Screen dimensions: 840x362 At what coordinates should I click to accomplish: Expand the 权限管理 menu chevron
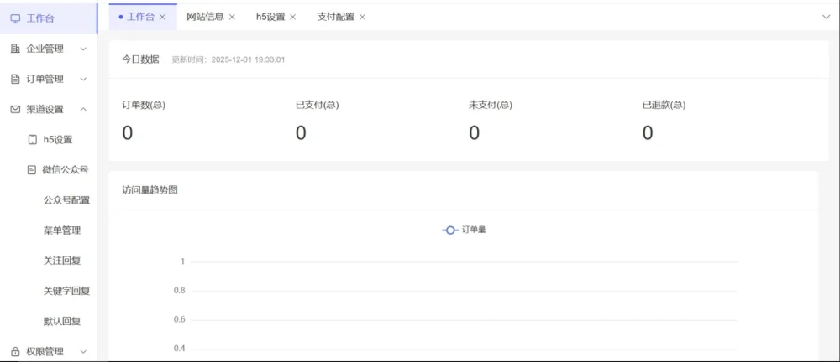click(83, 351)
